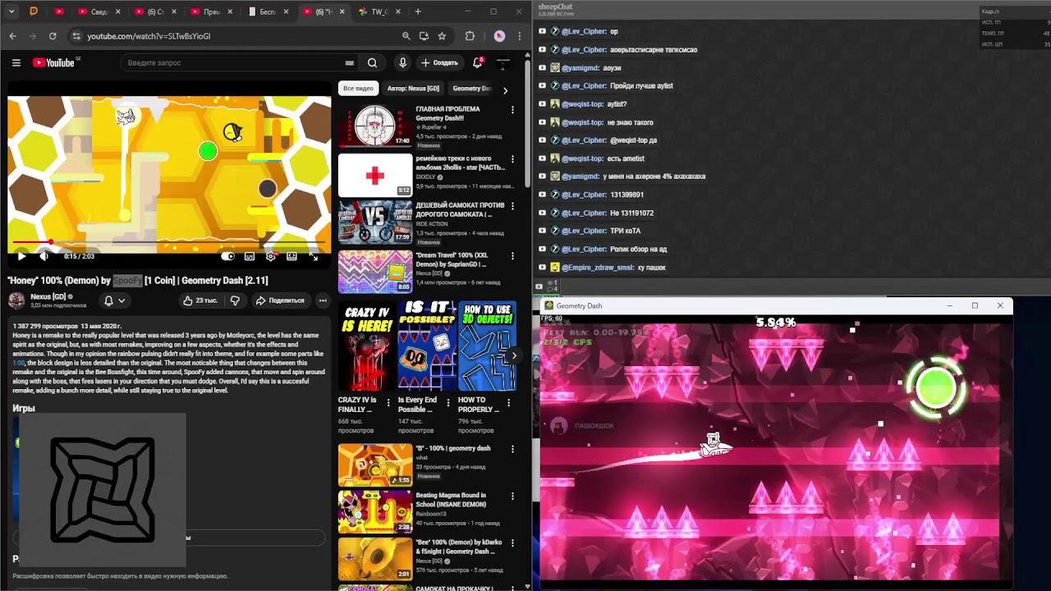Switch to the 'Сведи' browser tab
Viewport: 1051px width, 591px height.
(x=97, y=11)
